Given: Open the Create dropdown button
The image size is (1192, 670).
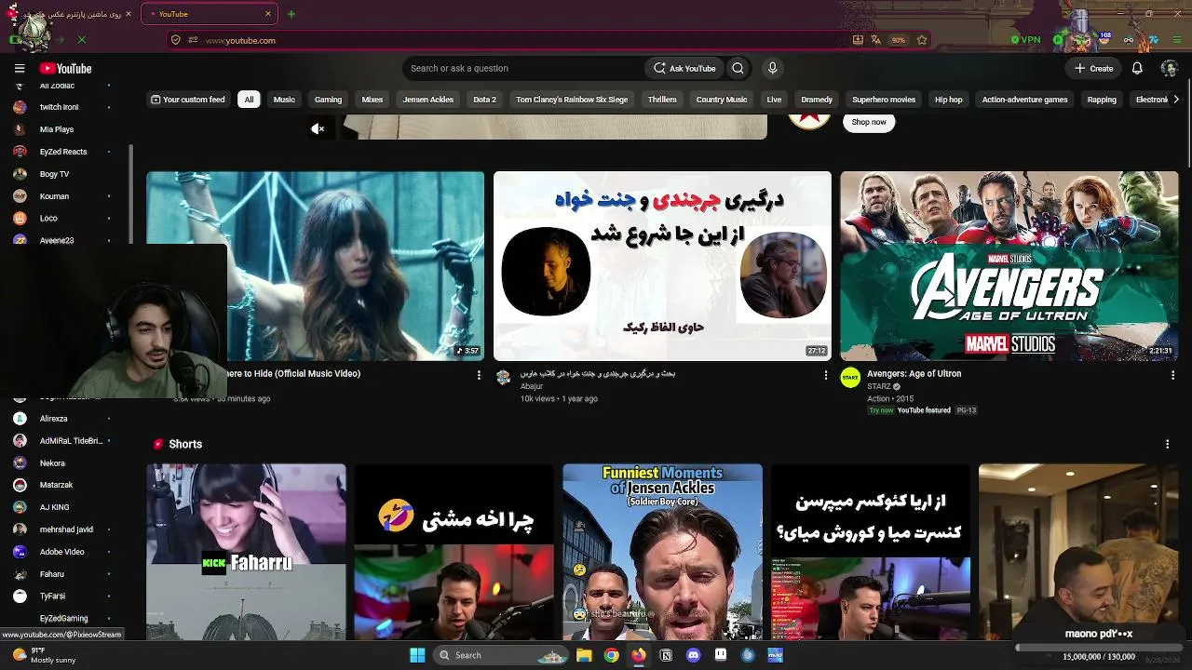Looking at the screenshot, I should 1093,68.
